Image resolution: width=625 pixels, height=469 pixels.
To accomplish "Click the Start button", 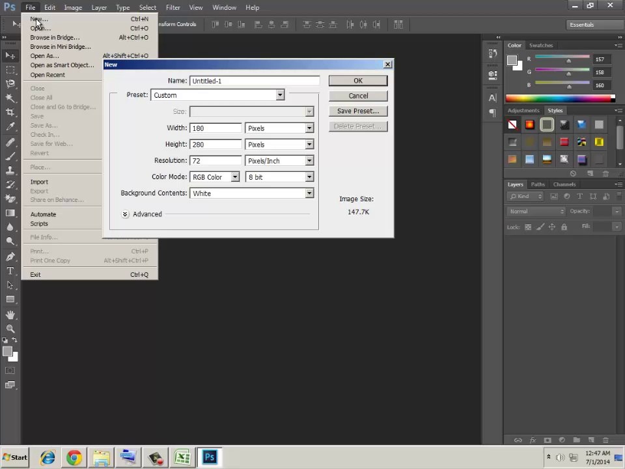I will click(x=15, y=457).
